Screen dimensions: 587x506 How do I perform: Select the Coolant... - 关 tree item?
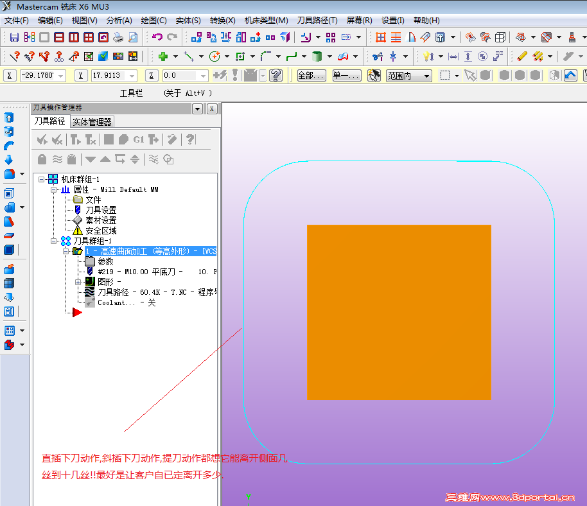point(127,303)
